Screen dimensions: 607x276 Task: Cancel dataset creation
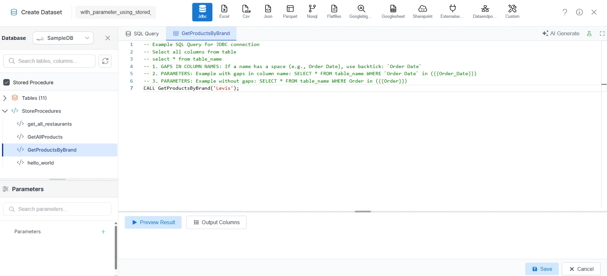tap(581, 269)
